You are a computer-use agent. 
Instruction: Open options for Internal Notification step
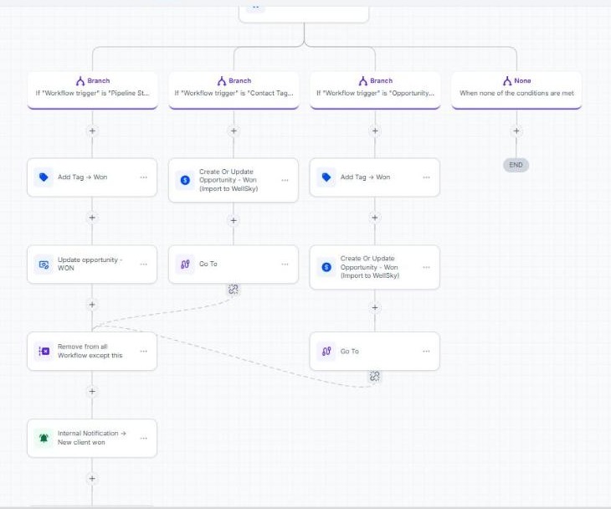144,438
